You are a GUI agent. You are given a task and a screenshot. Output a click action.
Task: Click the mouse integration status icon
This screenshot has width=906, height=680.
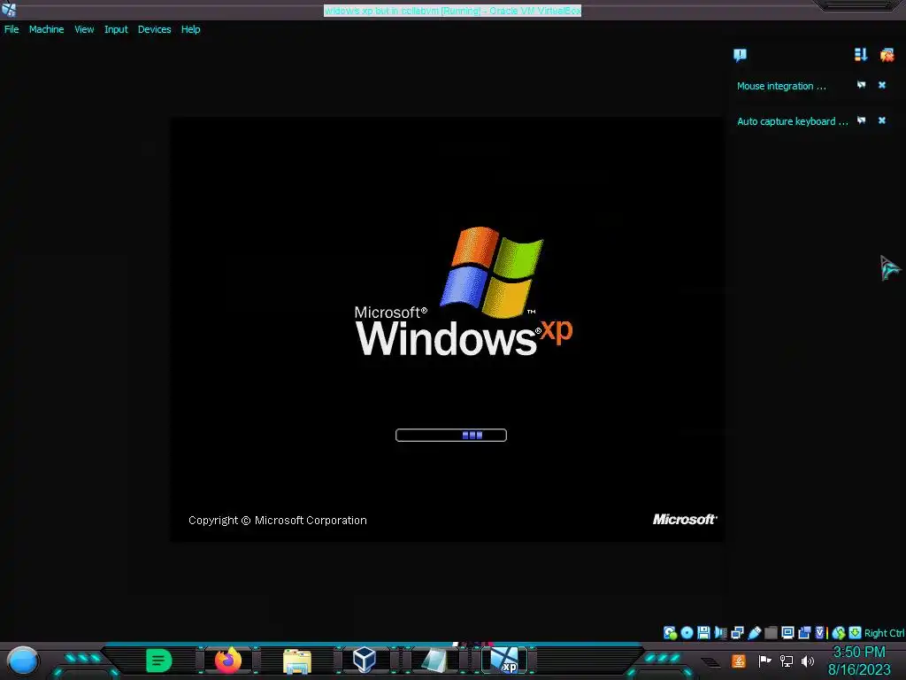tap(839, 632)
